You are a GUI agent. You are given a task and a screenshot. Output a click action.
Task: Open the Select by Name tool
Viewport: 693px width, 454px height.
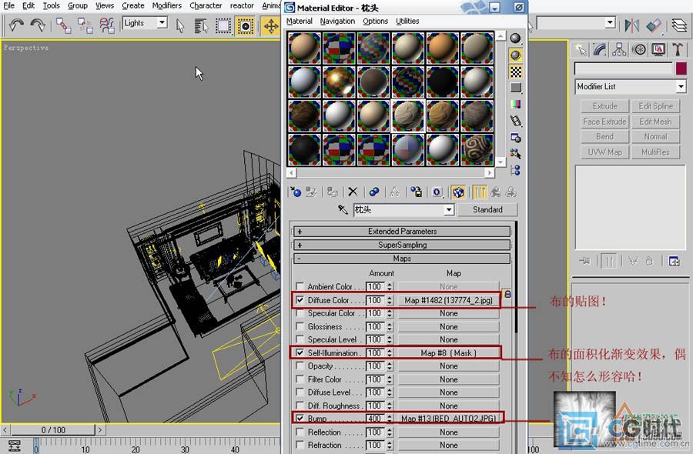(x=201, y=25)
